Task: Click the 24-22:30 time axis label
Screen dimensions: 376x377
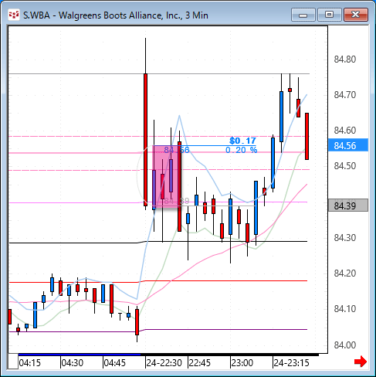Action: click(x=164, y=363)
